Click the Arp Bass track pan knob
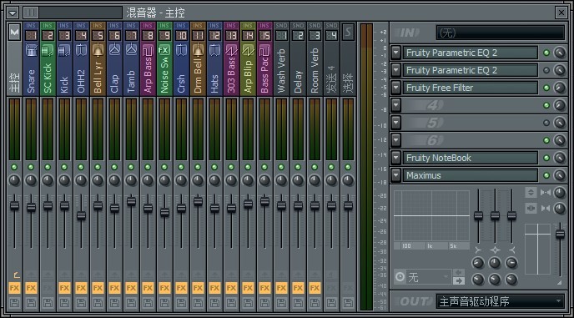Image resolution: width=574 pixels, height=318 pixels. (148, 180)
